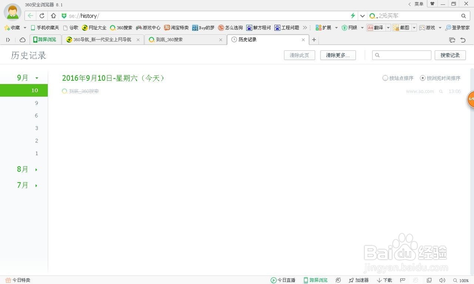Click 清除此页 button
The image size is (474, 284).
click(299, 55)
